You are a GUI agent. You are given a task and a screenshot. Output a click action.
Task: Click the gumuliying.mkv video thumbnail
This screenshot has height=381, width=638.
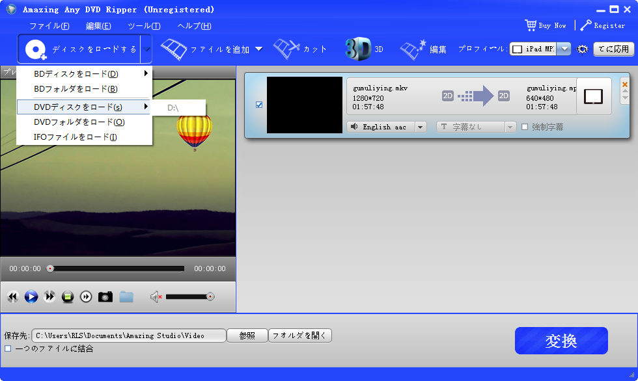(305, 105)
